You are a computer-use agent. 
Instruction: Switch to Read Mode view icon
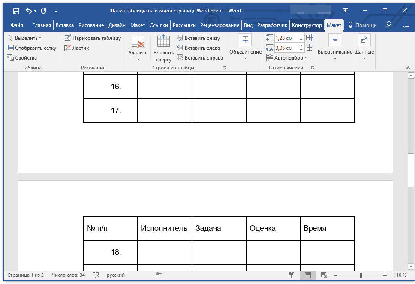point(292,275)
